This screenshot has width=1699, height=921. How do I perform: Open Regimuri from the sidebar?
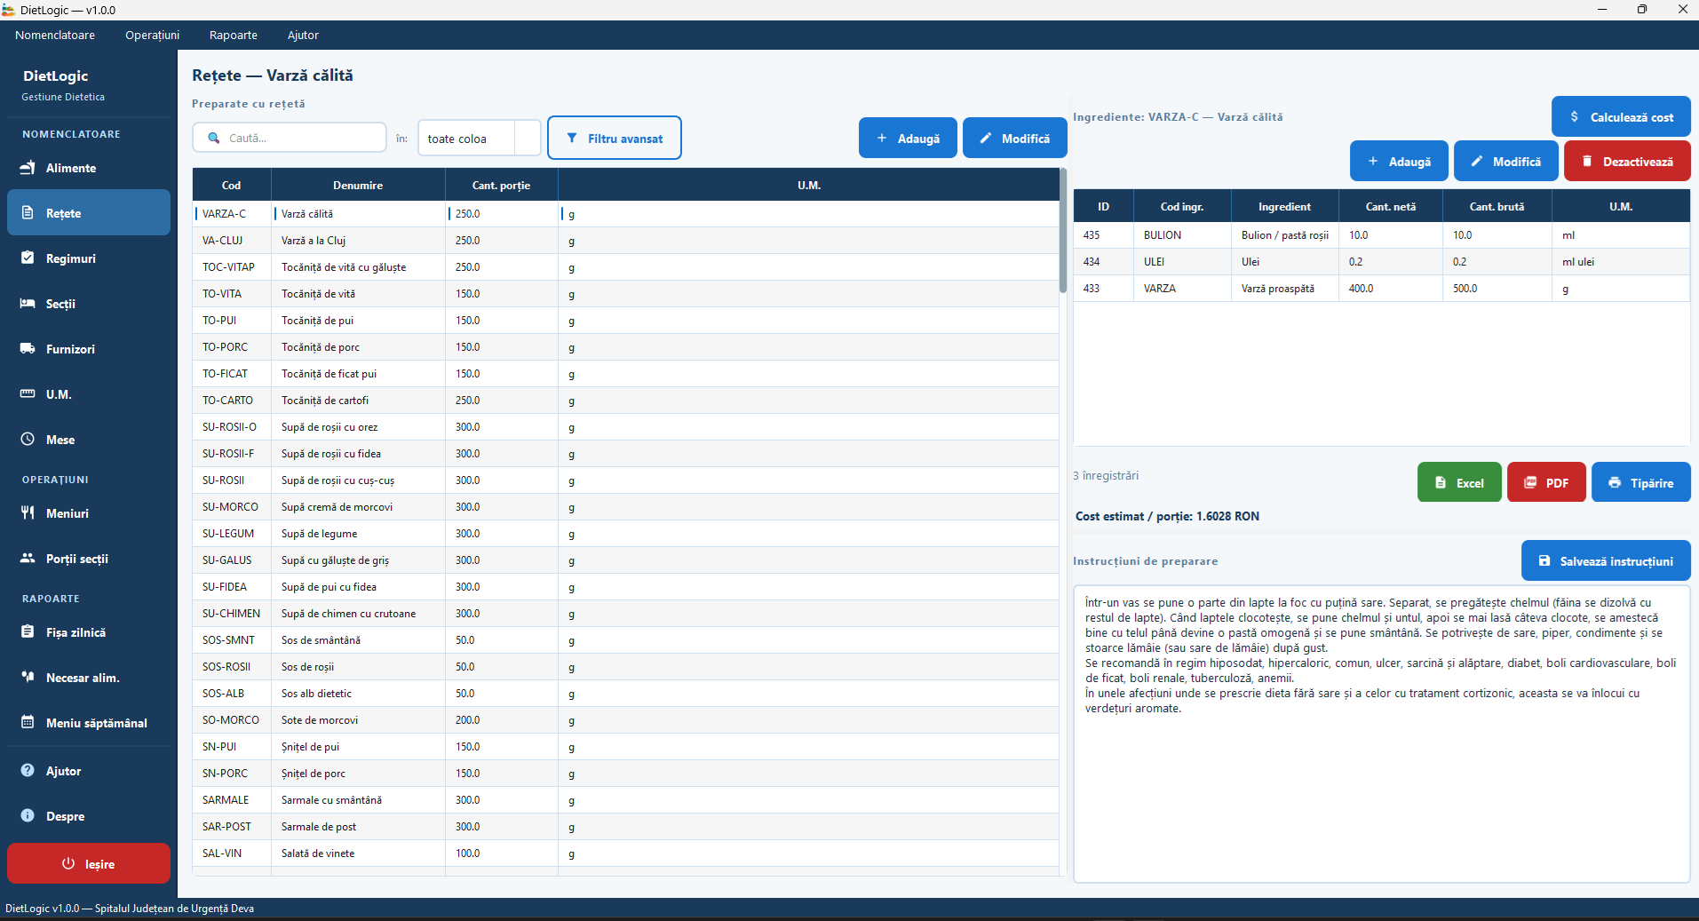89,258
